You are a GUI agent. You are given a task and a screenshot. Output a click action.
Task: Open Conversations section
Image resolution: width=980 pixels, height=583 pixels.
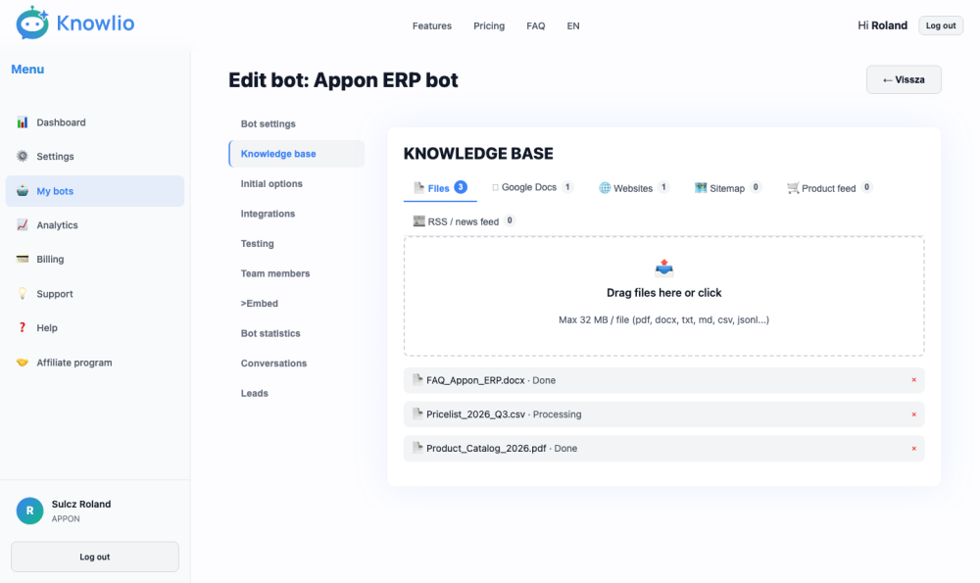click(273, 364)
